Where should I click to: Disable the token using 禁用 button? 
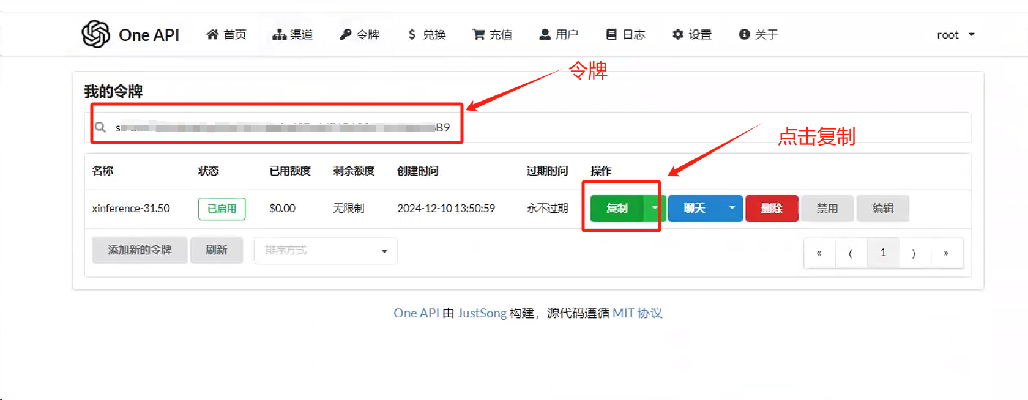[x=827, y=209]
